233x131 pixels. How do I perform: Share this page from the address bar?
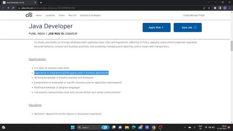click(x=204, y=8)
